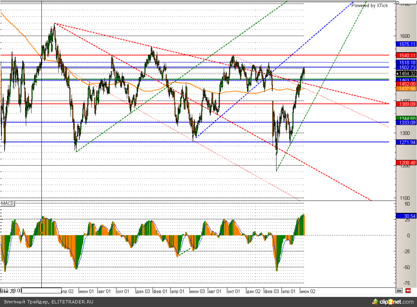Click the 'фев 01' date label
The width and height of the screenshot is (417, 307).
coord(160,291)
